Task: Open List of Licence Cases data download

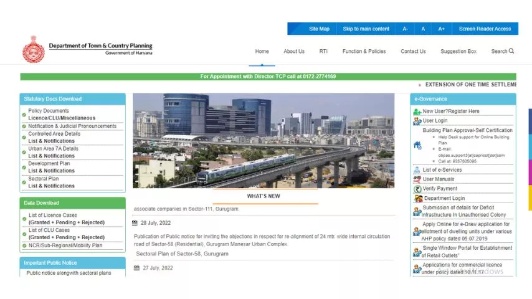Action: click(66, 219)
